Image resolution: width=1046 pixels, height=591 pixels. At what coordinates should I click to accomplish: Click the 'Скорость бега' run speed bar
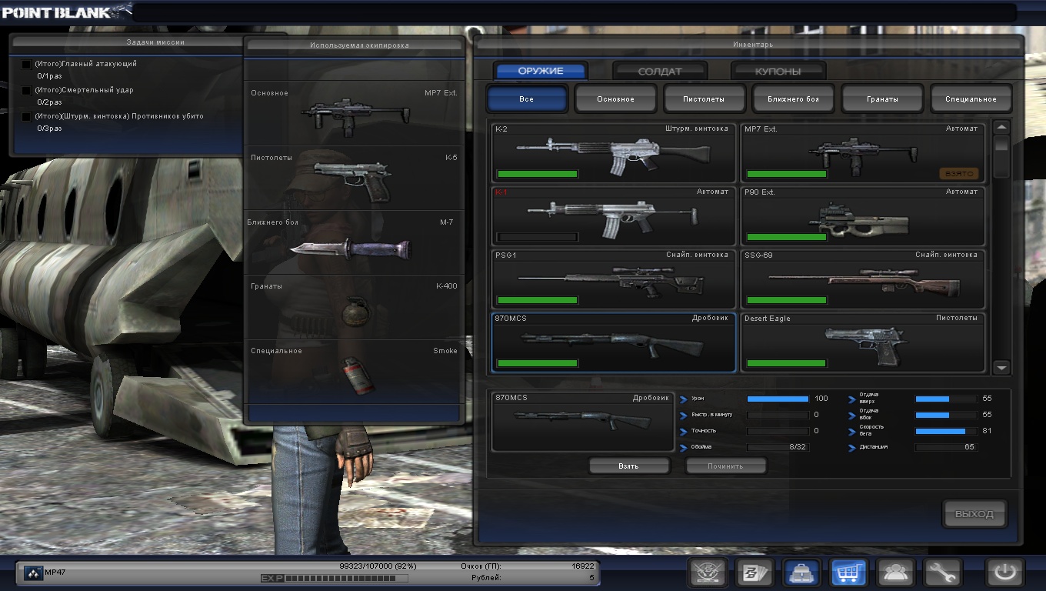(946, 431)
